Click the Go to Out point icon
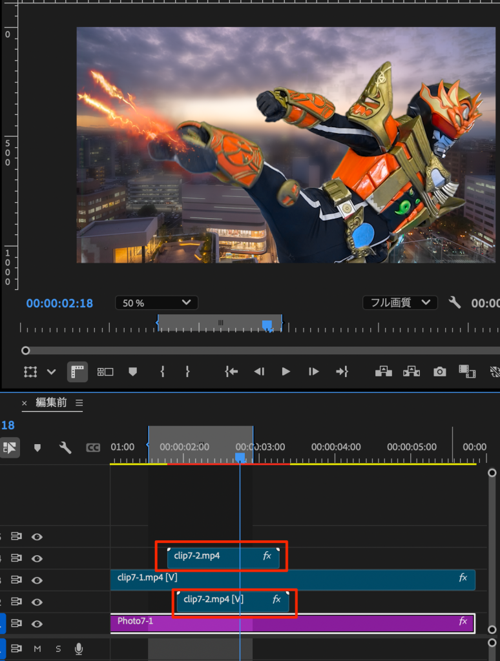 [342, 371]
